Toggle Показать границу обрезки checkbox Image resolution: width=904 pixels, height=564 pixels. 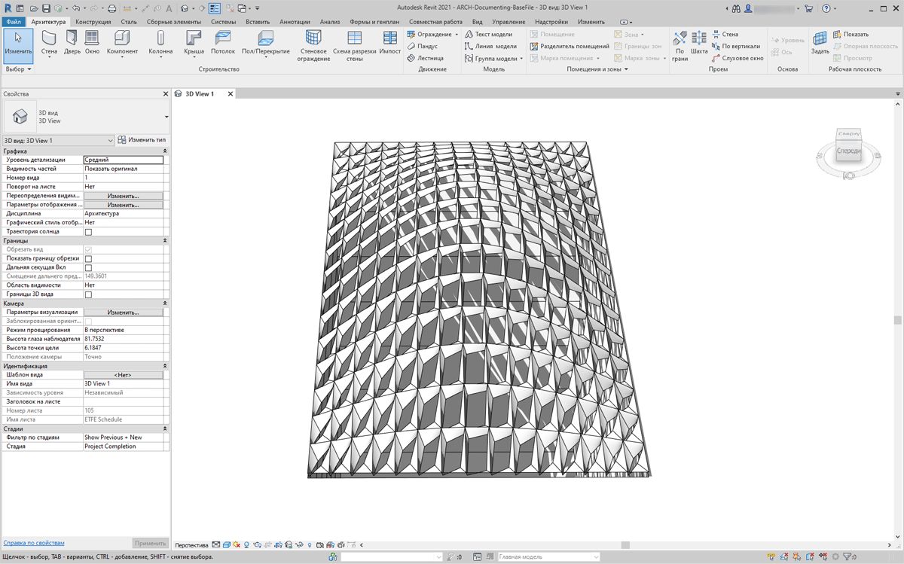point(88,259)
